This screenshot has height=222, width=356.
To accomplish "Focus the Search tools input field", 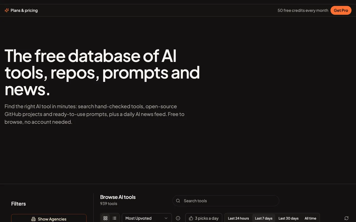I will [226, 201].
